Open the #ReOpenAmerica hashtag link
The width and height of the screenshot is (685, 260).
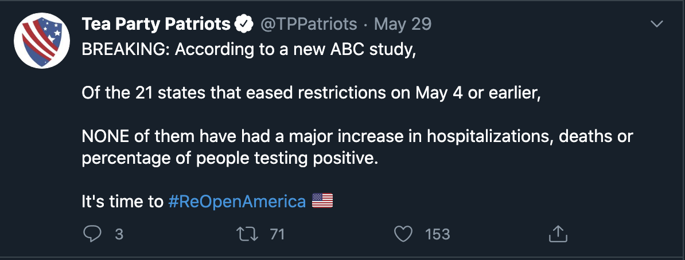[237, 202]
